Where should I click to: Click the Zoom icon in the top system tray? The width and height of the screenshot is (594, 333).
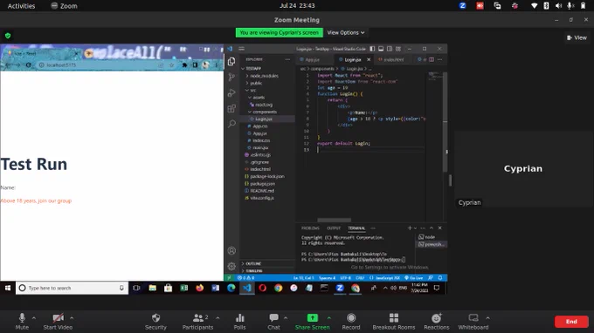[463, 6]
